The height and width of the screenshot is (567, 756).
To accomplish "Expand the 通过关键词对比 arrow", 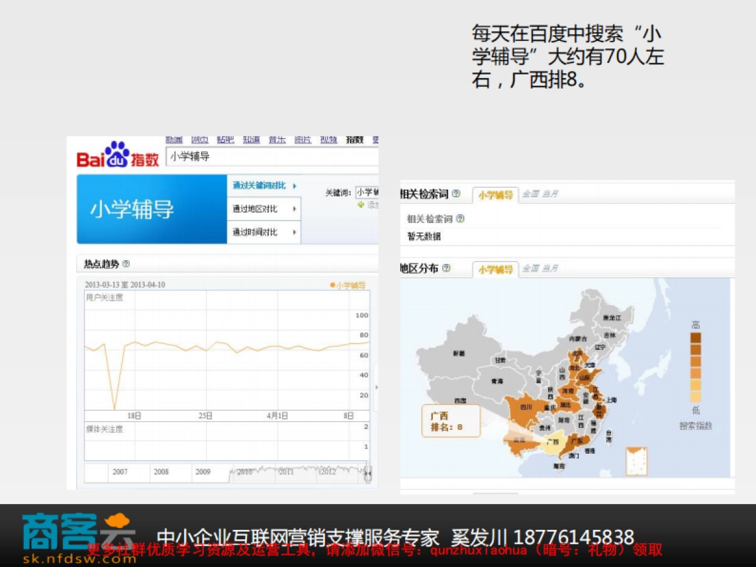I will [295, 186].
